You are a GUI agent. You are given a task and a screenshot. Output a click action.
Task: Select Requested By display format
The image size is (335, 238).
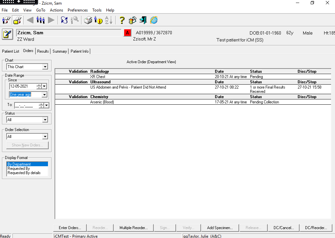tap(27, 169)
